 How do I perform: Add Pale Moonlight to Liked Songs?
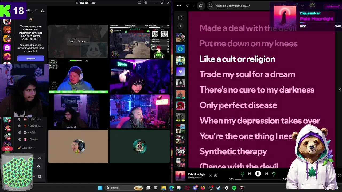point(215,176)
